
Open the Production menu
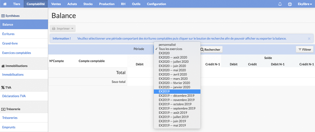tap(107, 4)
